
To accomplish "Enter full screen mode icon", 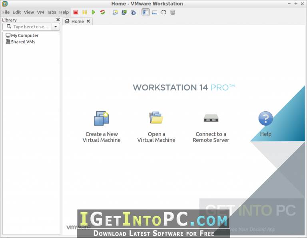I will point(163,12).
